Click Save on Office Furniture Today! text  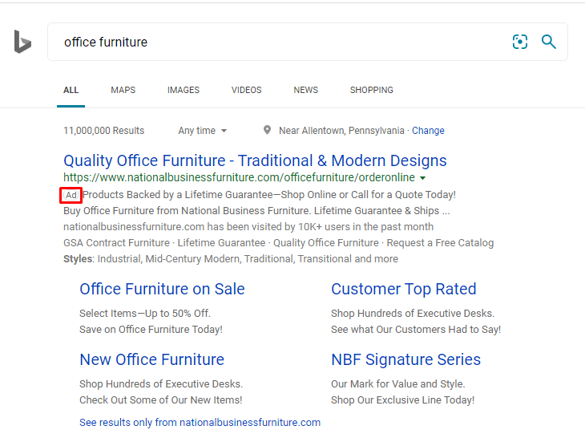(151, 330)
